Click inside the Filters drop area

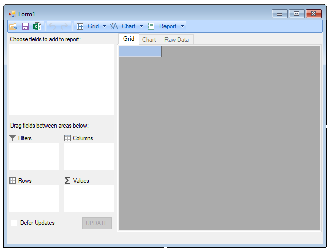tap(34, 156)
